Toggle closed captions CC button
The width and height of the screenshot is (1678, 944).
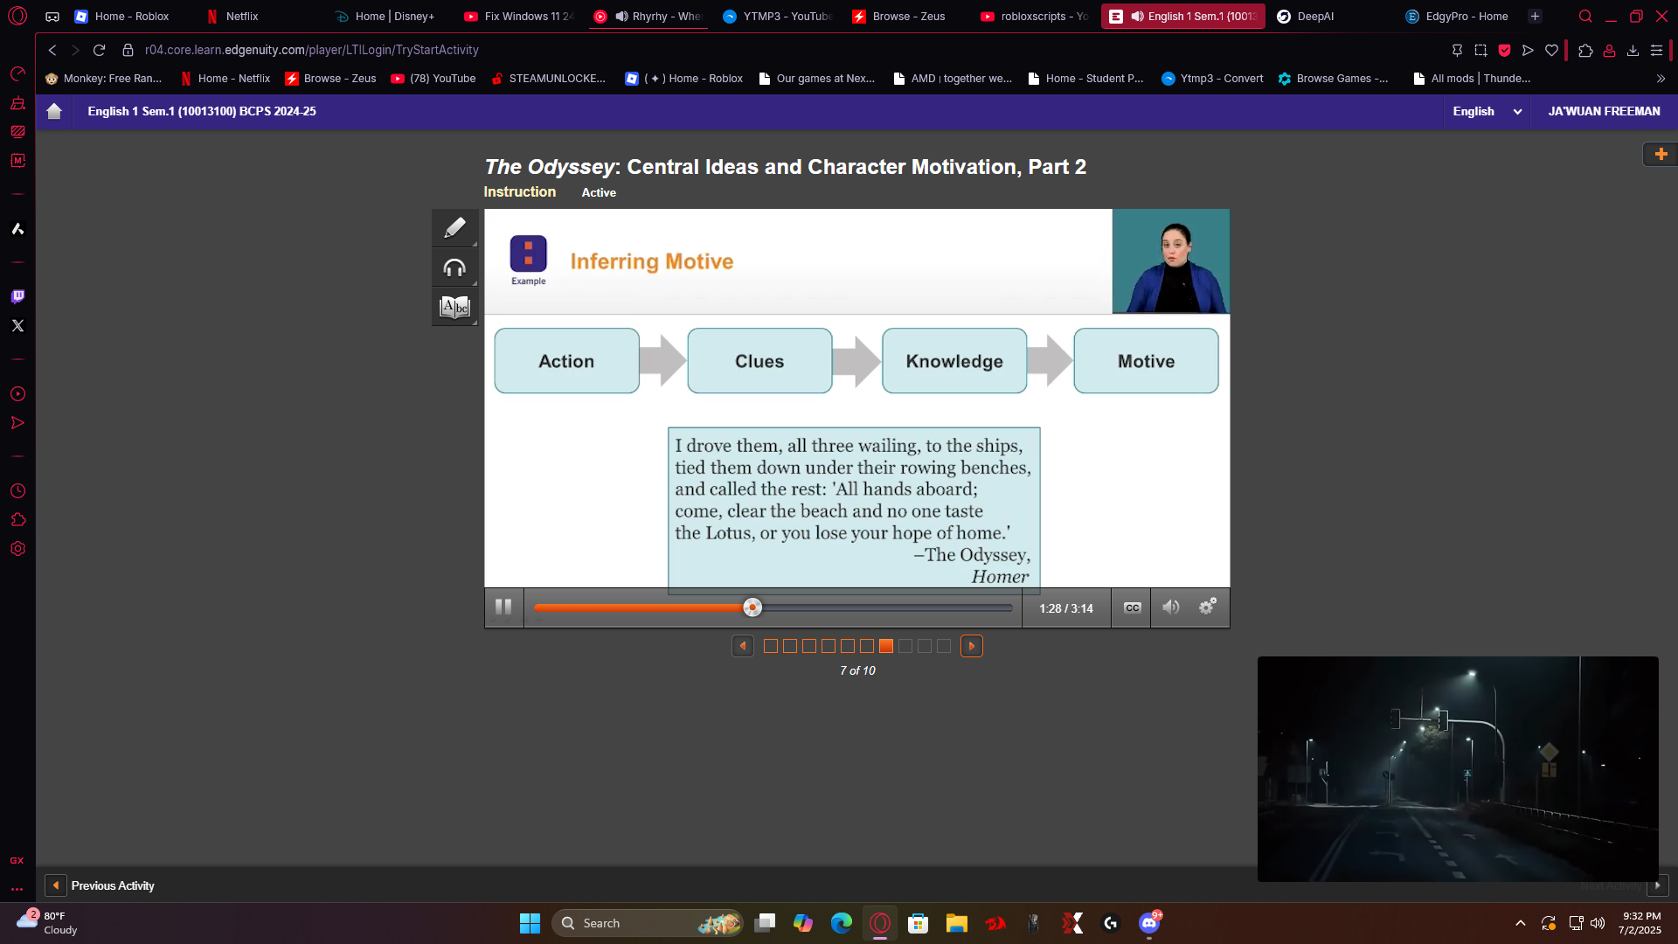1132,607
